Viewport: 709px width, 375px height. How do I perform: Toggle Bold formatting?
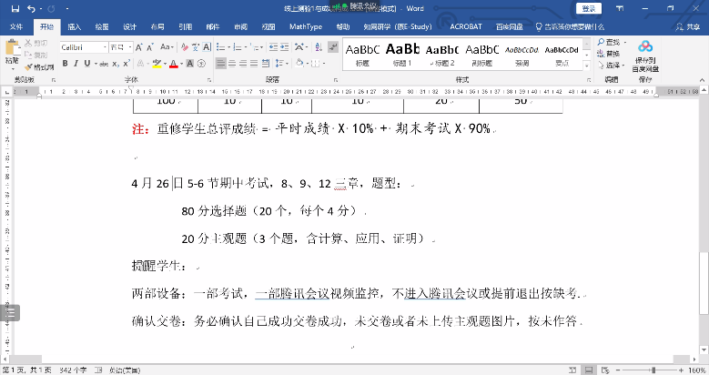(x=66, y=64)
